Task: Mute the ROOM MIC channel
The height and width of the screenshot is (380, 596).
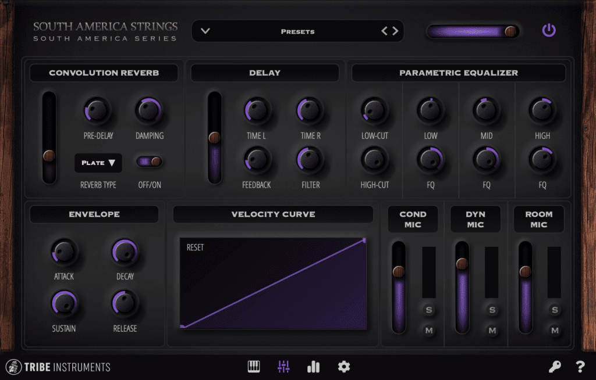Action: [554, 331]
